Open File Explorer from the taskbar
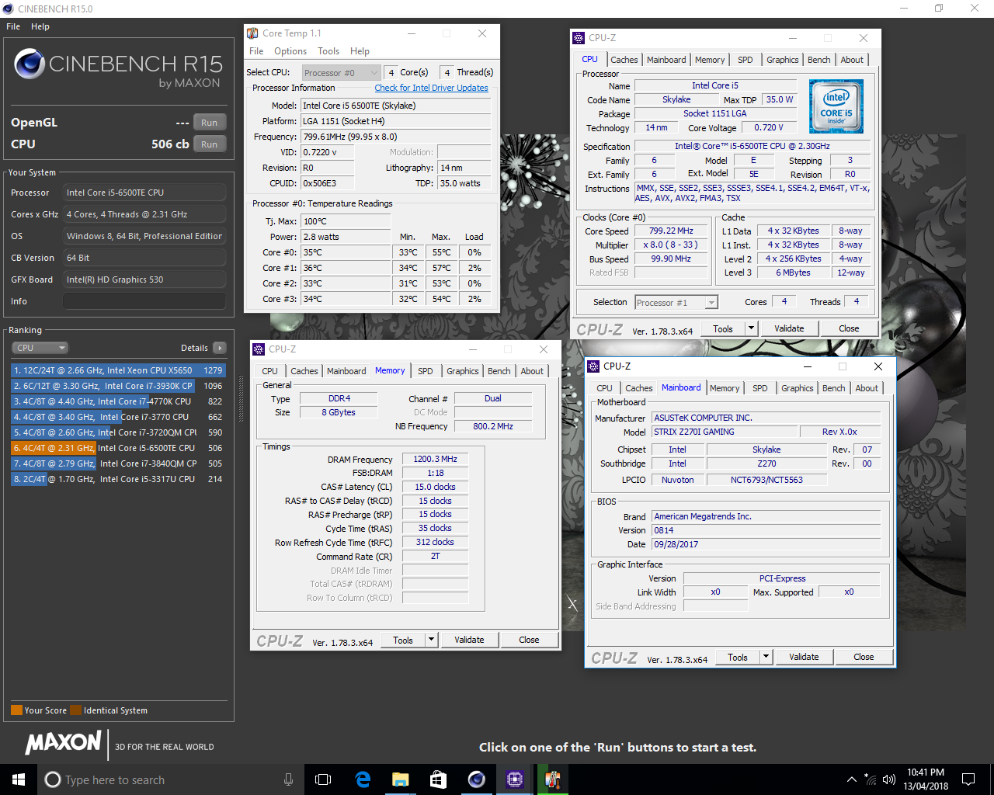The width and height of the screenshot is (994, 795). (401, 779)
